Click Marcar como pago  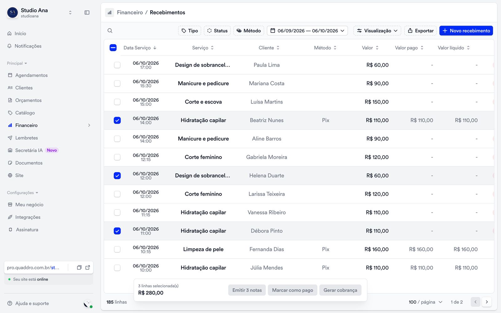[x=292, y=290]
